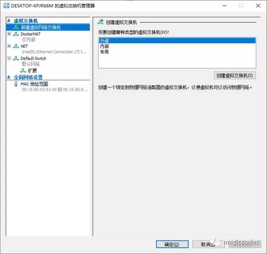Choose 内部 switch type in list
The height and width of the screenshot is (254, 267).
[177, 46]
